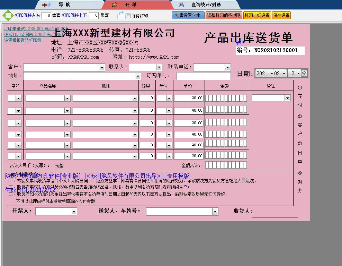
Task: Expand the 客户 customer dropdown
Action: (102, 67)
